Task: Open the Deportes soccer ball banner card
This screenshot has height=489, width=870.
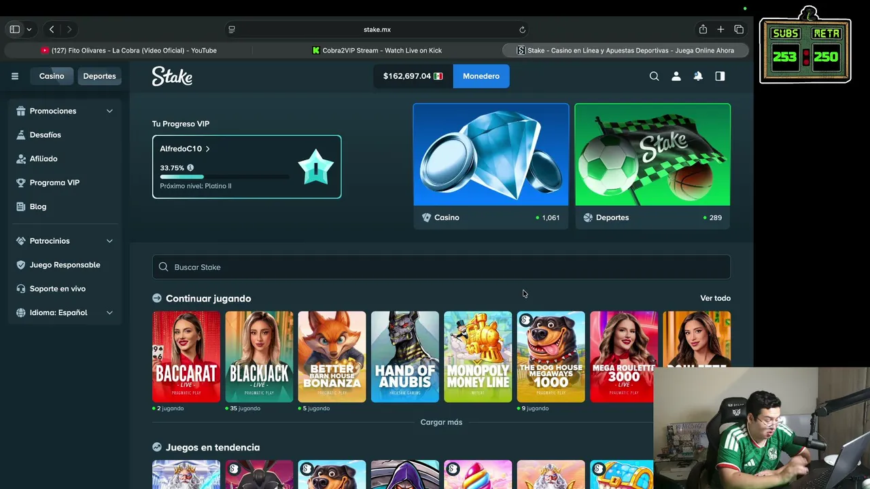Action: (x=652, y=166)
